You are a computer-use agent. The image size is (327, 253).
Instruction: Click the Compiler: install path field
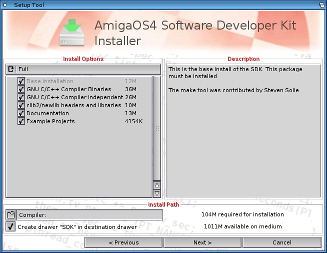click(x=89, y=215)
